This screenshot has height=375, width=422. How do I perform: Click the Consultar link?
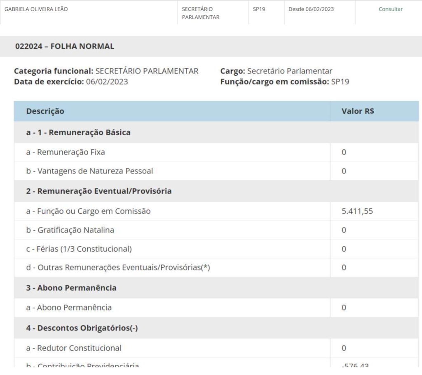coord(390,9)
